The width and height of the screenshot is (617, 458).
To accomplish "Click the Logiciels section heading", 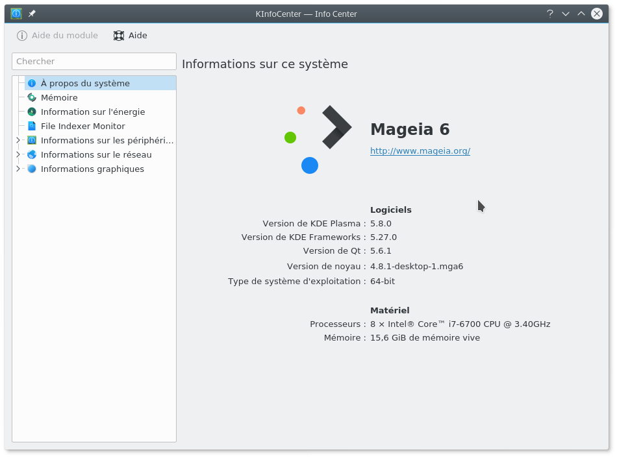I will tap(391, 210).
